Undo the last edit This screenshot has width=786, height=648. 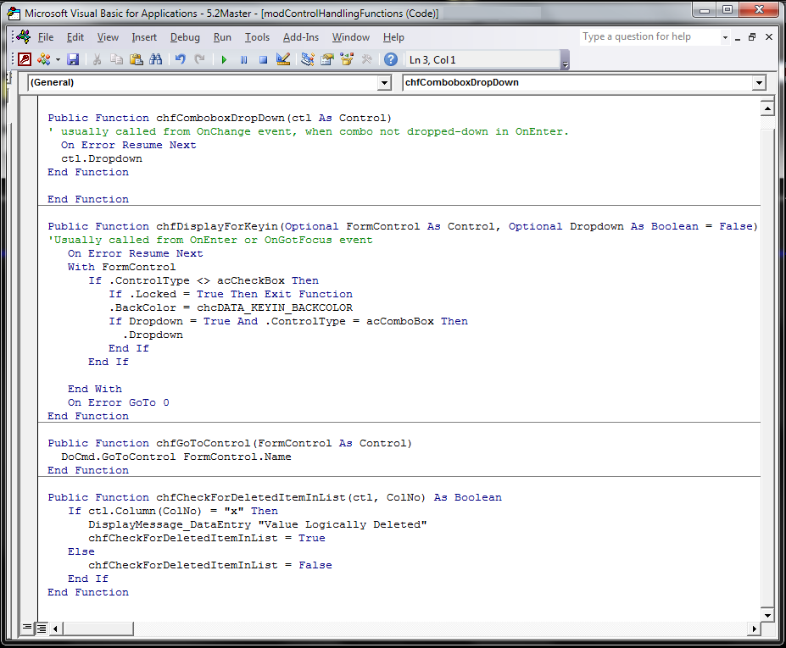coord(180,59)
